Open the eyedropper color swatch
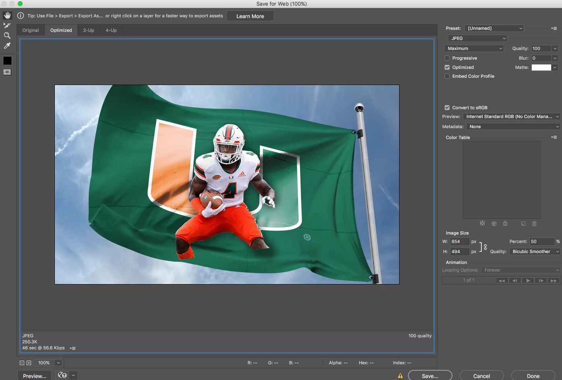This screenshot has width=562, height=380. 7,60
